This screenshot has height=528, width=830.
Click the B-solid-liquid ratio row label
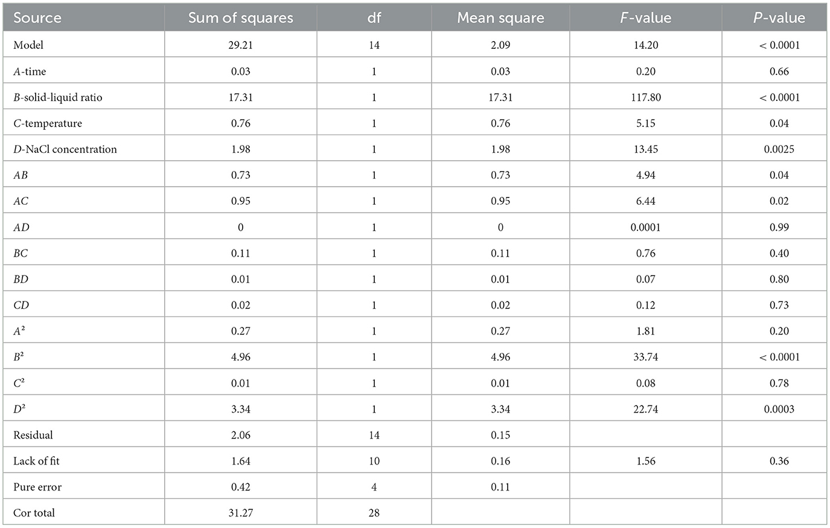click(58, 97)
